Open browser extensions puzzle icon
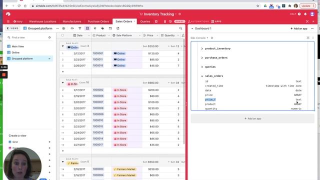320x180 pixels. 289,6
